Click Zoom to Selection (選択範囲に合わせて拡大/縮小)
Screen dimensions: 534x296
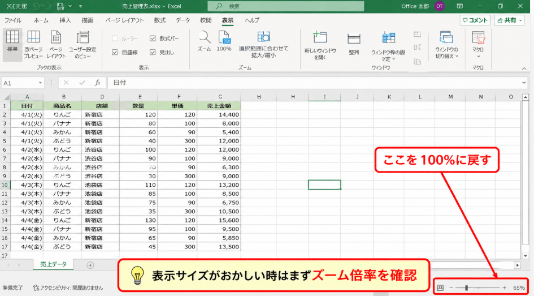coord(263,44)
